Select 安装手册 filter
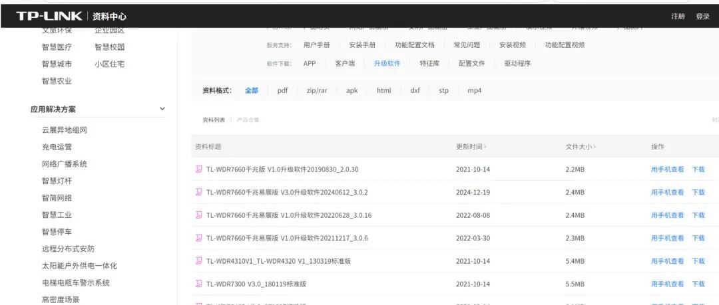719x305 pixels. click(362, 45)
